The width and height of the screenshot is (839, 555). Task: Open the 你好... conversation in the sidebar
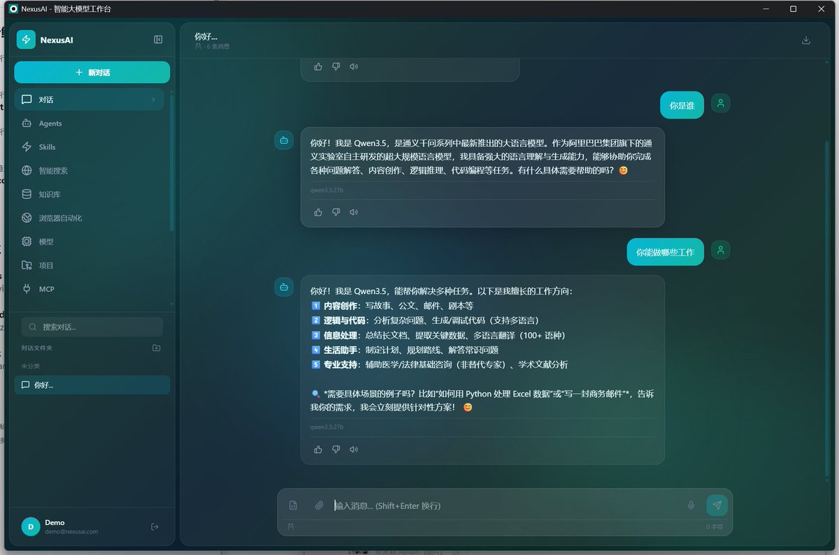[x=92, y=385]
